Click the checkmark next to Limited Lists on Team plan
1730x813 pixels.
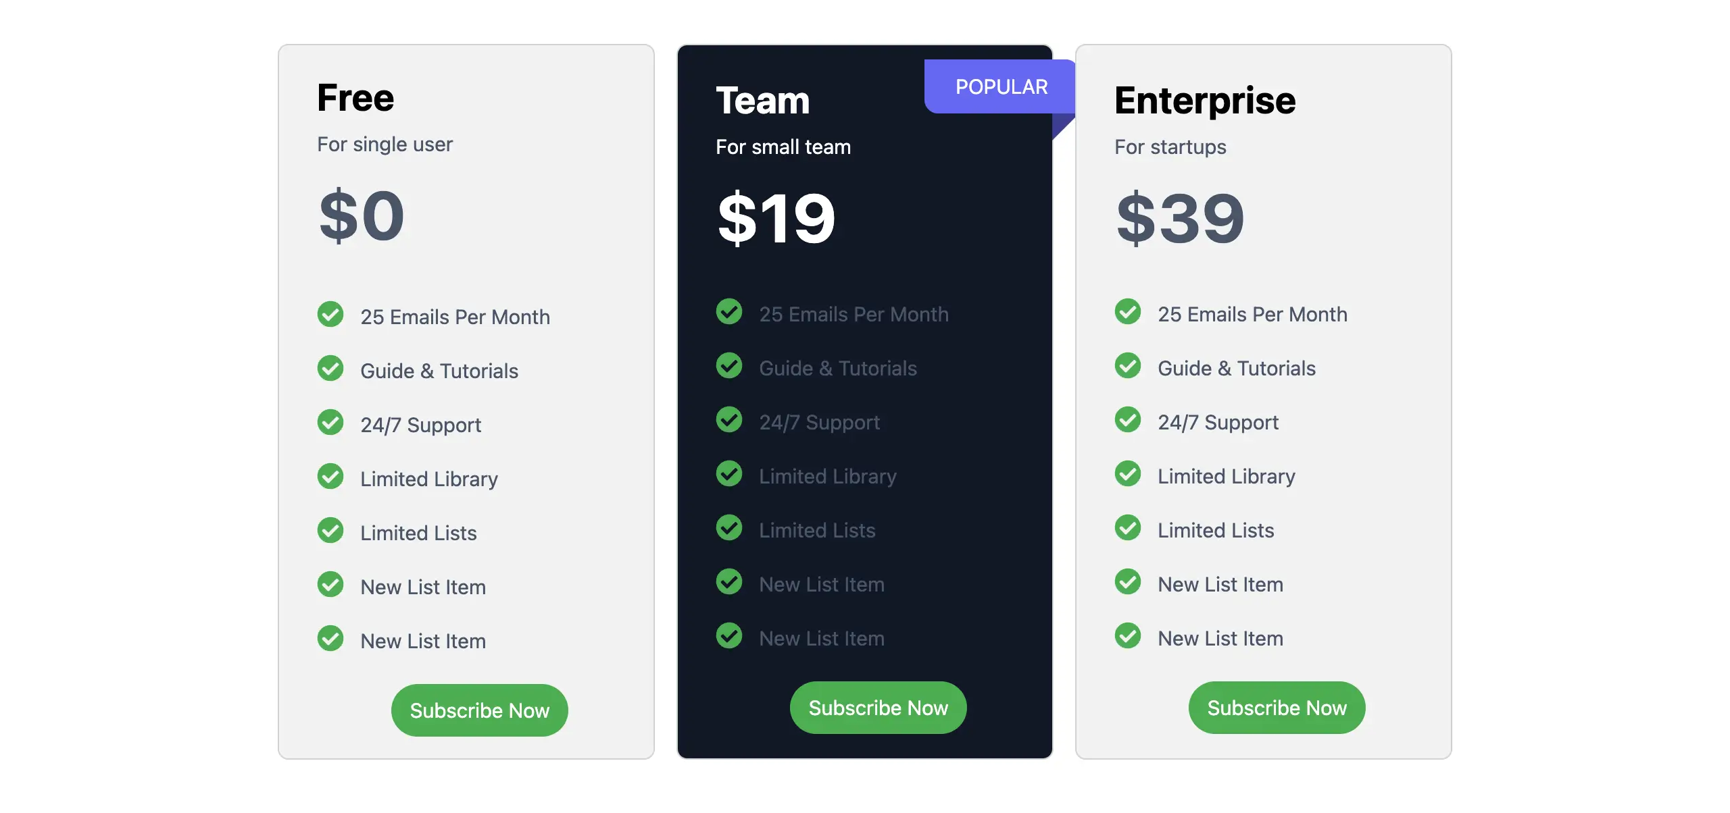[729, 528]
